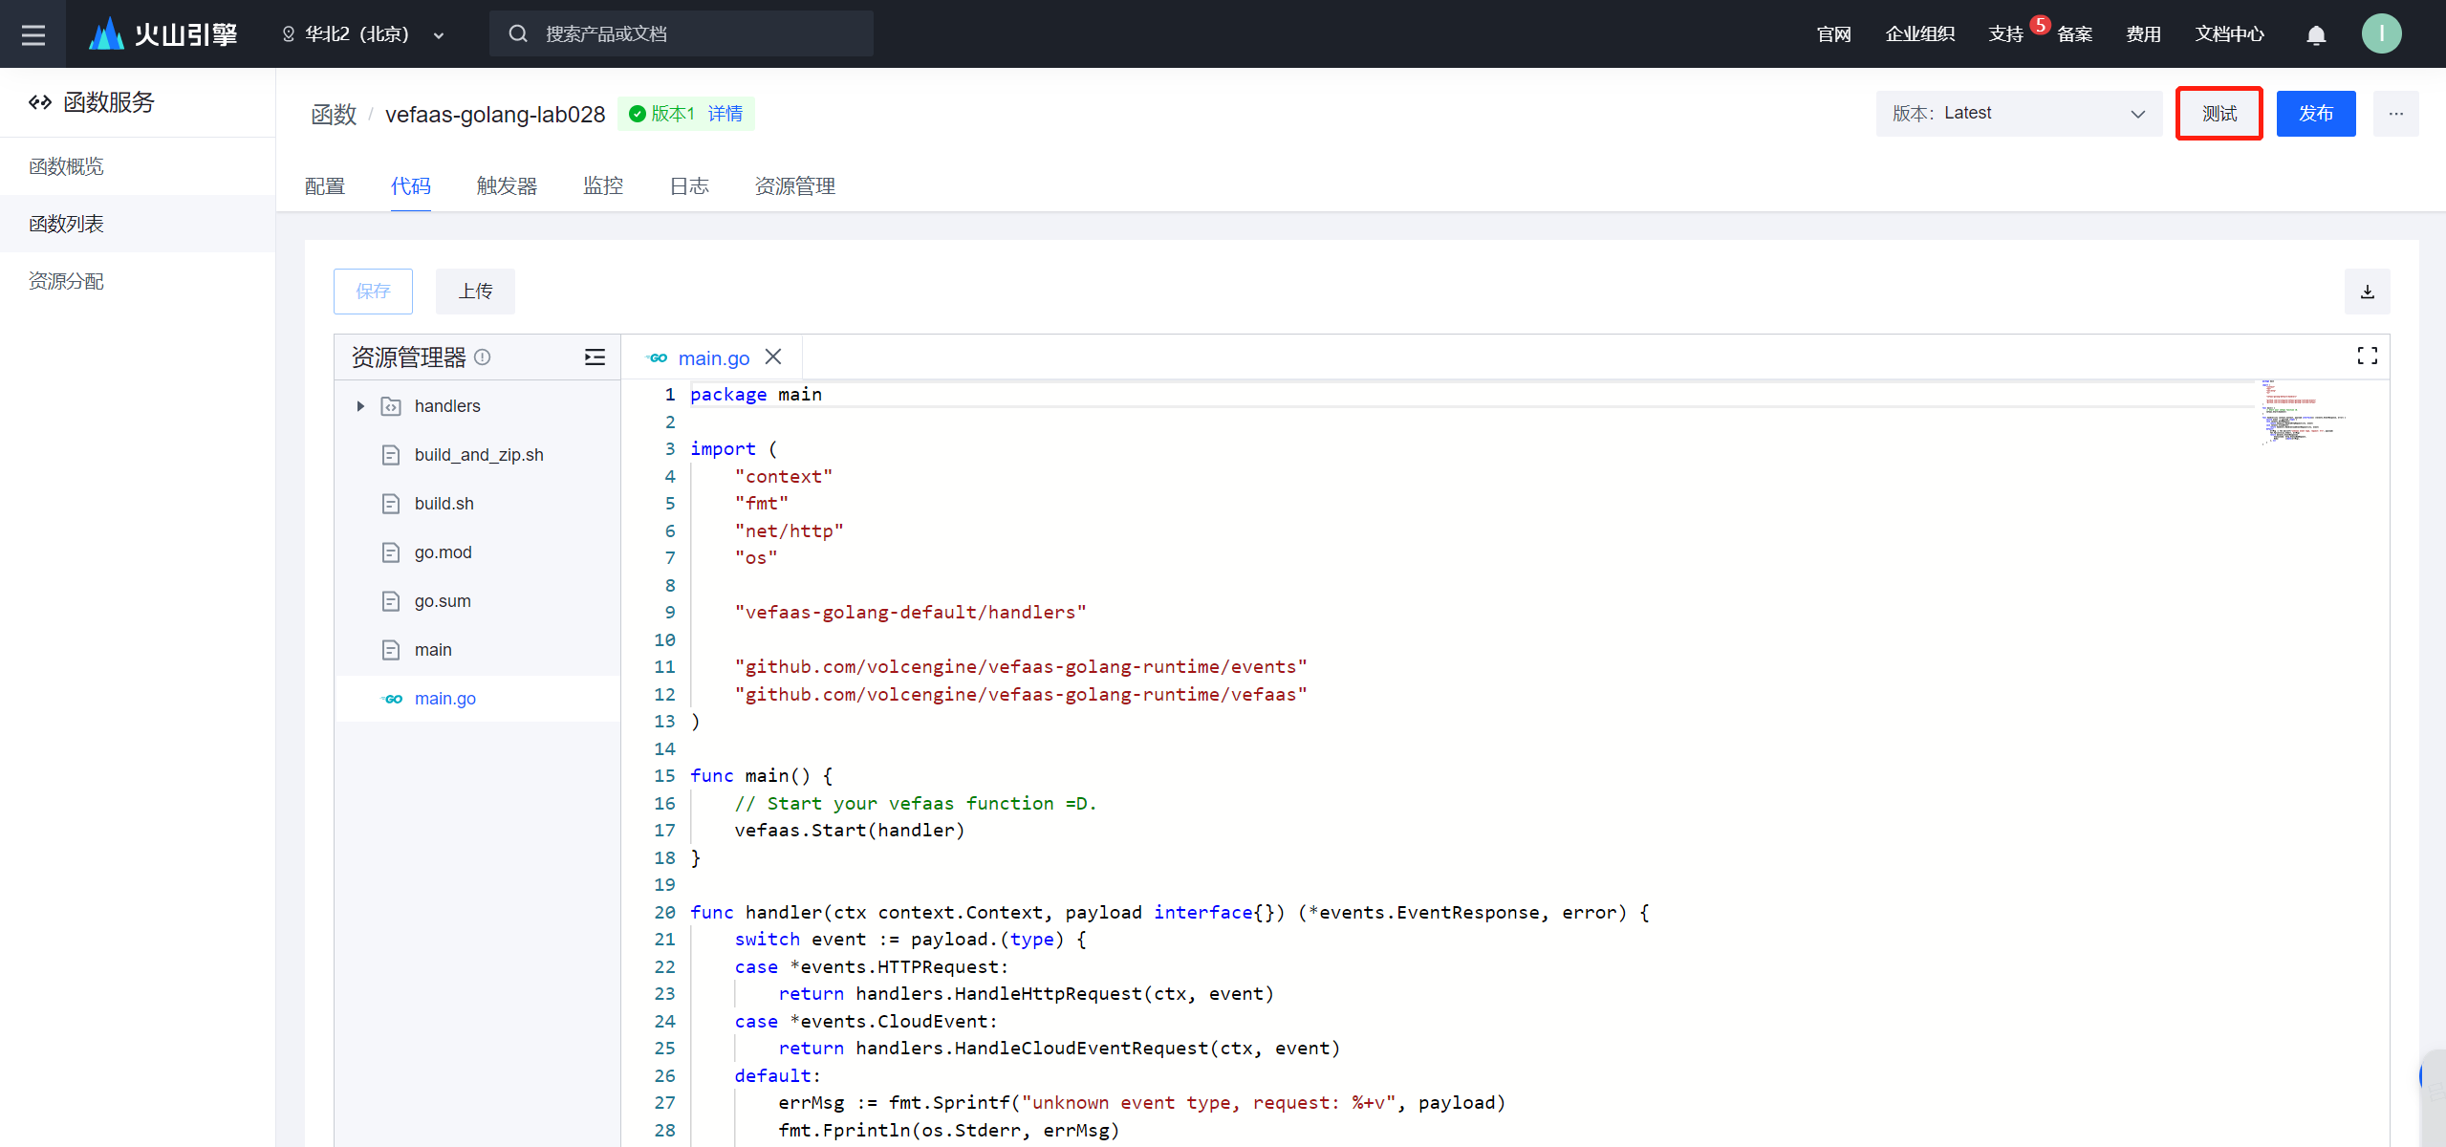The image size is (2446, 1147).
Task: Click the search products or docs field
Action: point(681,34)
